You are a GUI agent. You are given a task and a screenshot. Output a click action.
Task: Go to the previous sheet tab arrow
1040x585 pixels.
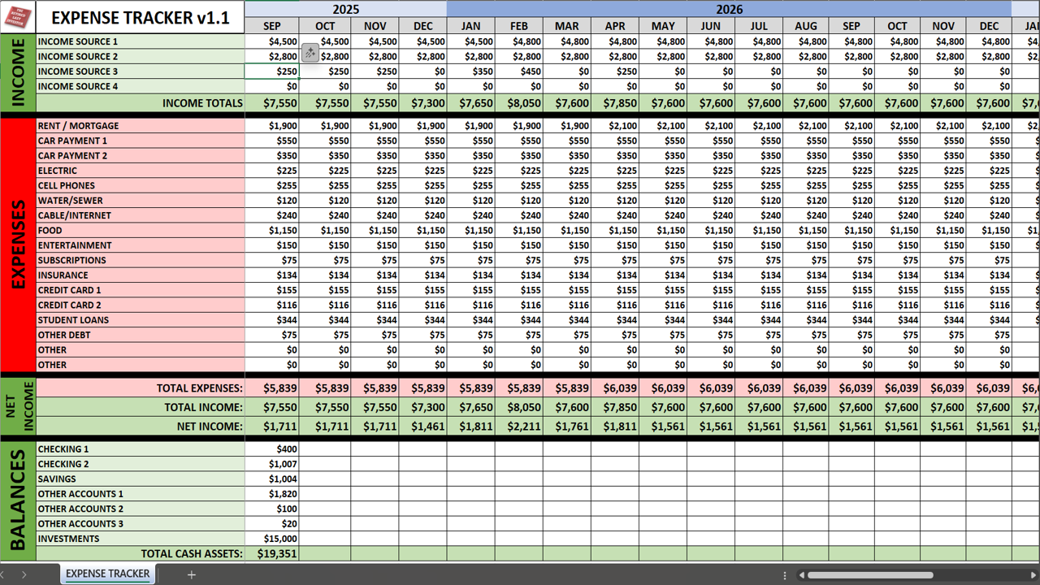[7, 574]
